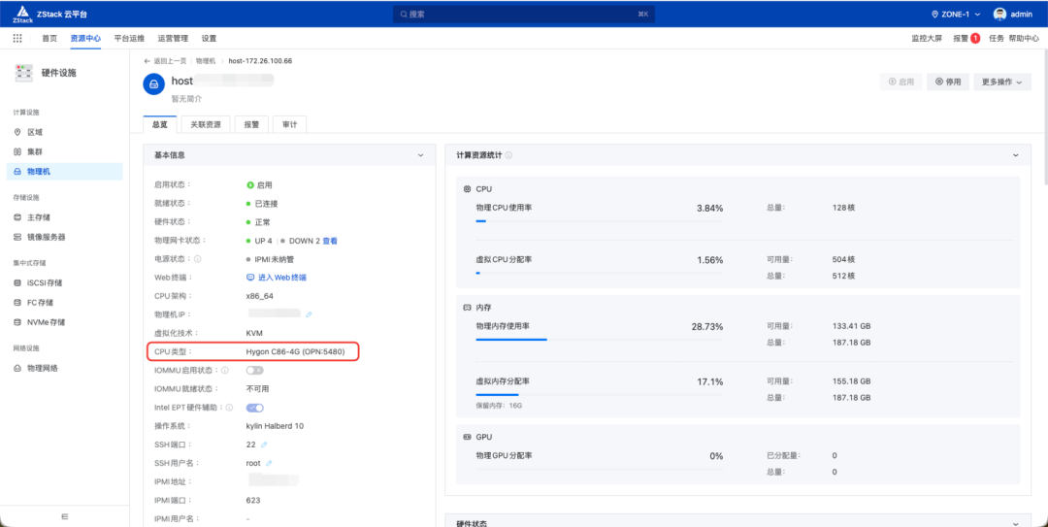Image resolution: width=1048 pixels, height=527 pixels.
Task: Open the 平台运维 menu
Action: click(129, 39)
